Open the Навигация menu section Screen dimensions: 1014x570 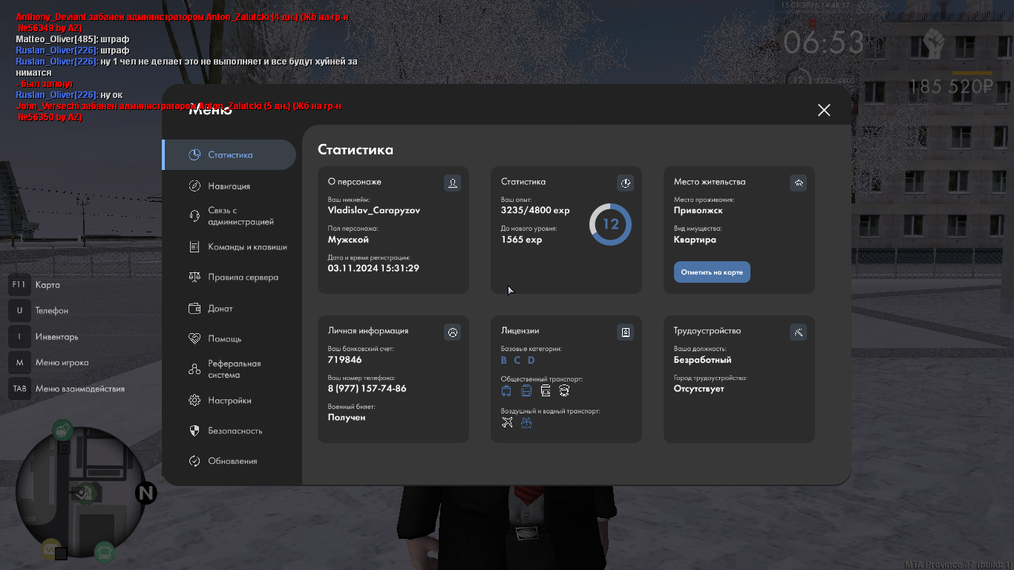(229, 186)
